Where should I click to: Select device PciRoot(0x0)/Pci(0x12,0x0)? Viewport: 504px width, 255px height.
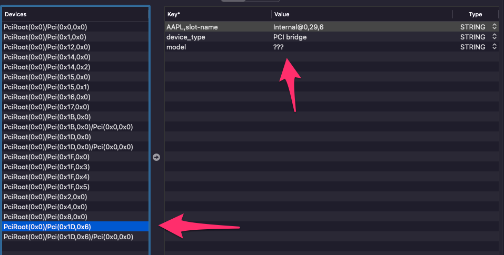click(75, 47)
